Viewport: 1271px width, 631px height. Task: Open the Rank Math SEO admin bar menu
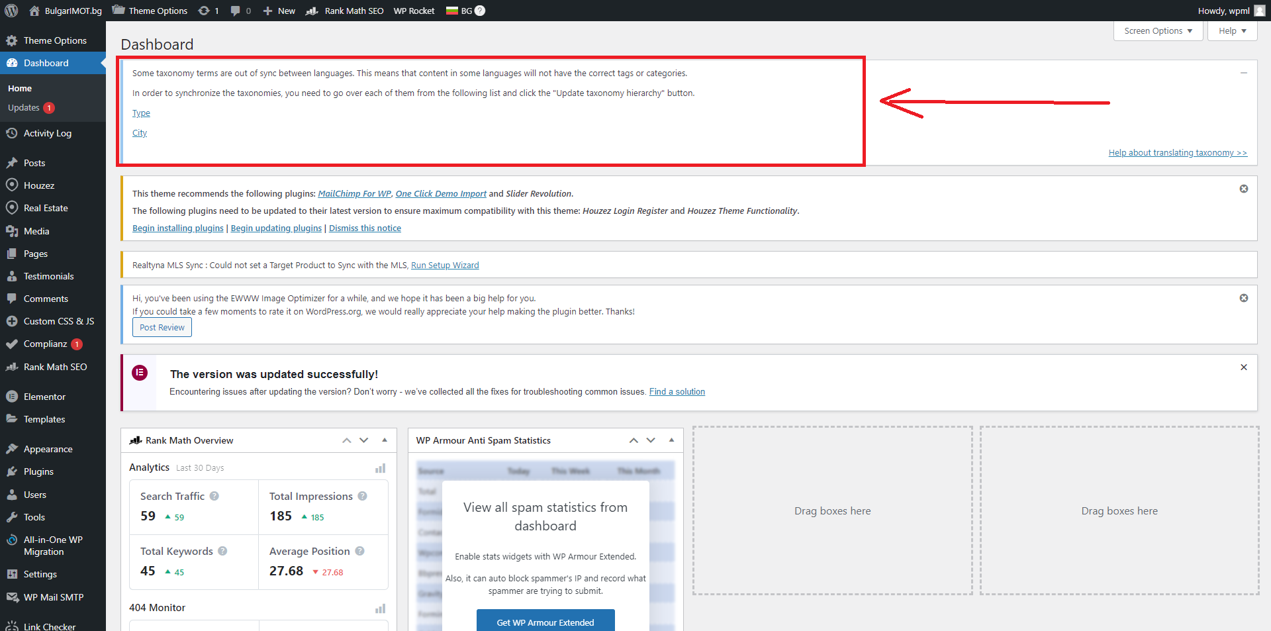pos(346,11)
